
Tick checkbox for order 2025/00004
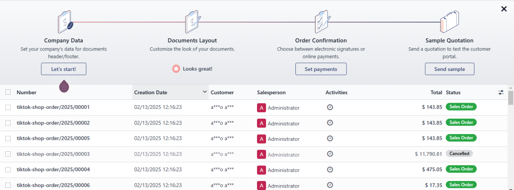[8, 170]
